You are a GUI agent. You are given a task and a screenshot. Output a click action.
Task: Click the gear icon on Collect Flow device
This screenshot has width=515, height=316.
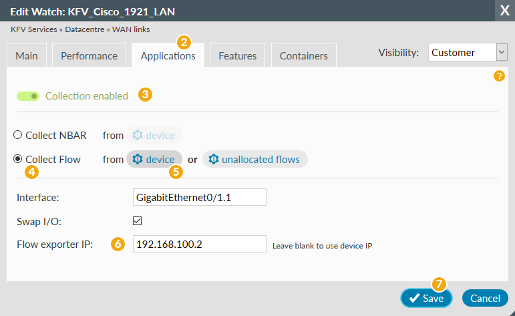138,160
